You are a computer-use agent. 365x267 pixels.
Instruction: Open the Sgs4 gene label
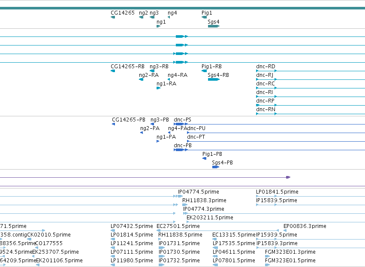[x=214, y=22]
